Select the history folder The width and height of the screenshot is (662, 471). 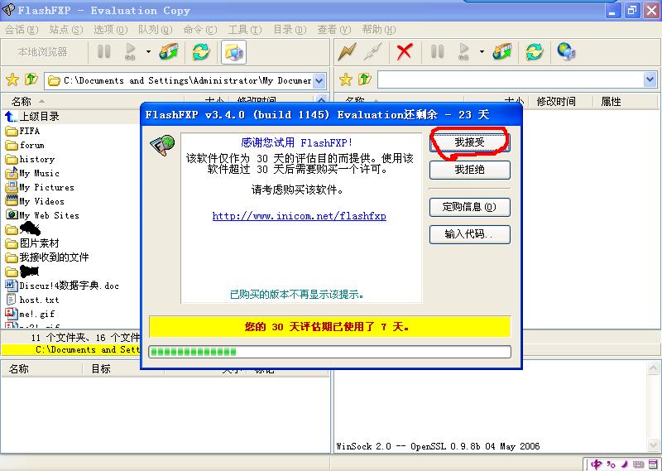coord(31,159)
